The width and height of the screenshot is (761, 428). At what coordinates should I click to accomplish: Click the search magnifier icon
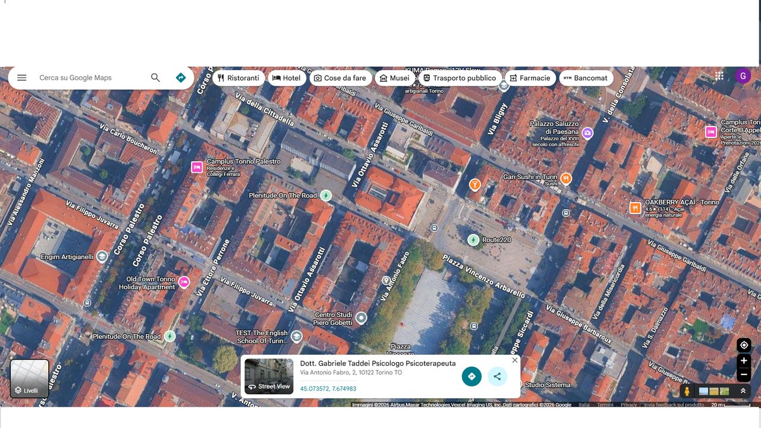(x=155, y=78)
